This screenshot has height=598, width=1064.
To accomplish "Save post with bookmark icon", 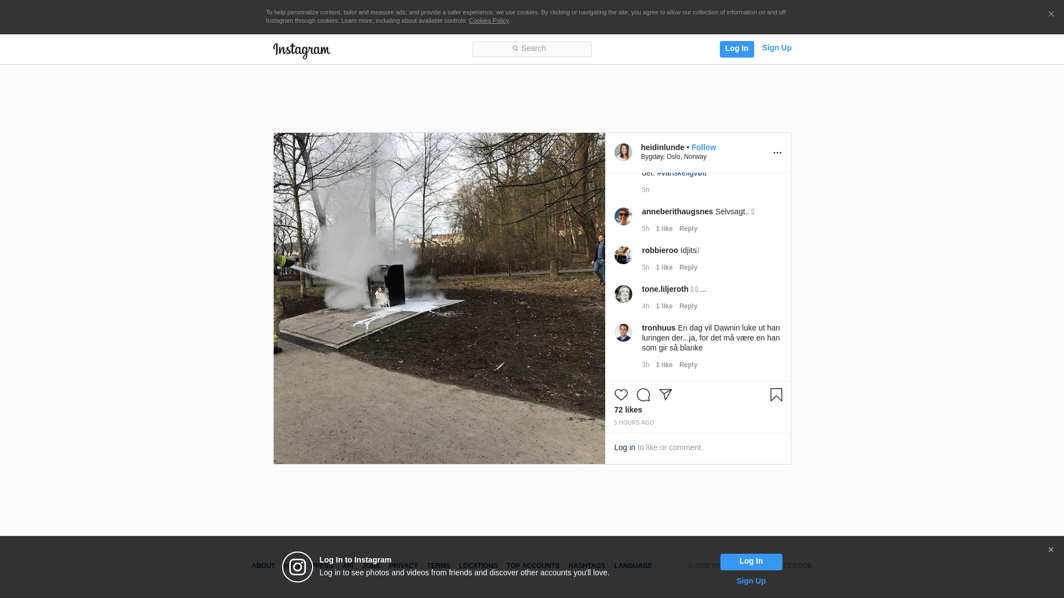I will point(776,395).
